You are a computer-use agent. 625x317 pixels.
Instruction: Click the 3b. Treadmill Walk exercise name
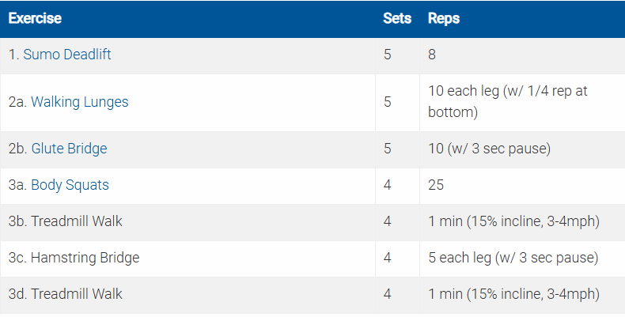(x=66, y=221)
